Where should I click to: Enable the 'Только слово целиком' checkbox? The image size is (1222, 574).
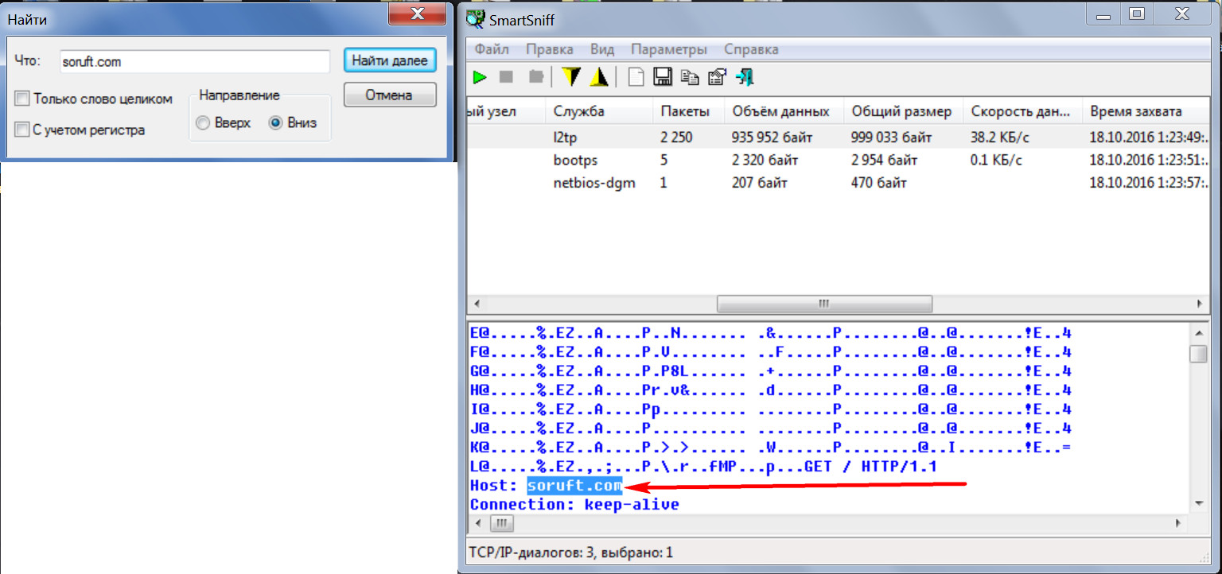coord(23,99)
